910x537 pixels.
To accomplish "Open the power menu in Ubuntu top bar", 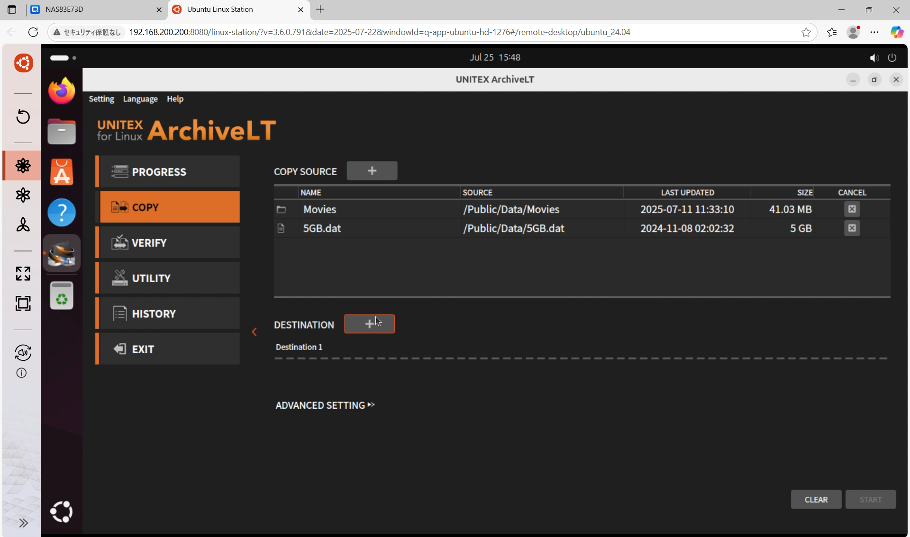I will coord(892,57).
